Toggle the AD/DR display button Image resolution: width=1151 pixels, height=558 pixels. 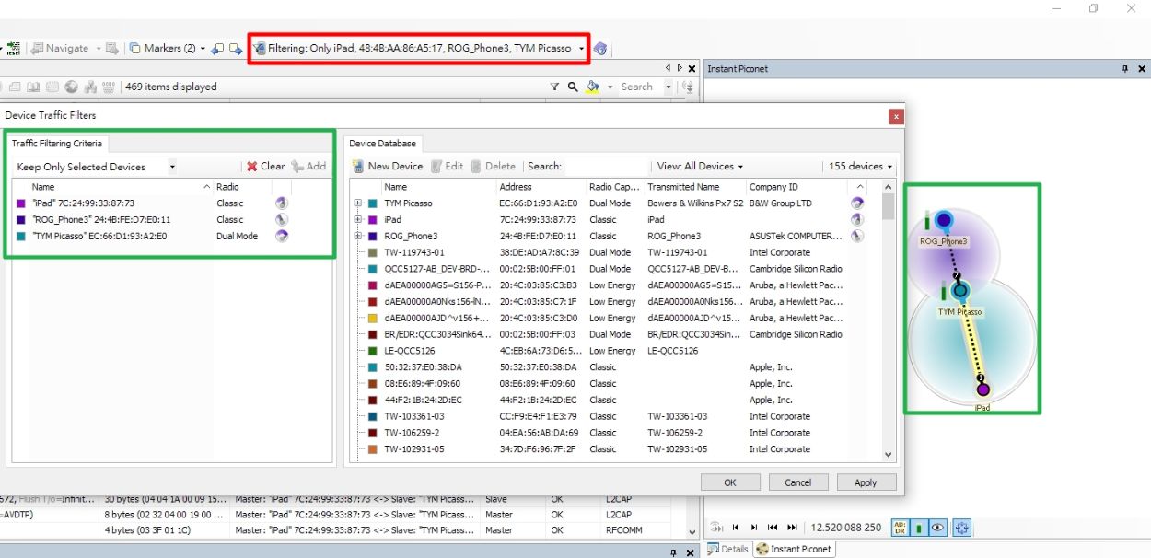(x=900, y=528)
